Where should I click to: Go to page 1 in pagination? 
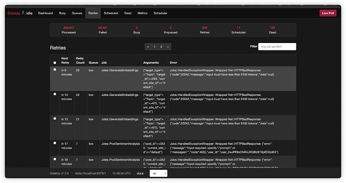click(x=154, y=47)
